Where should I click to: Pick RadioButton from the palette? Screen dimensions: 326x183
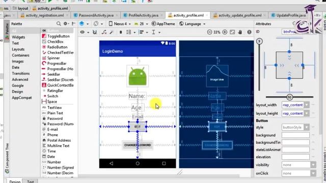[55, 47]
